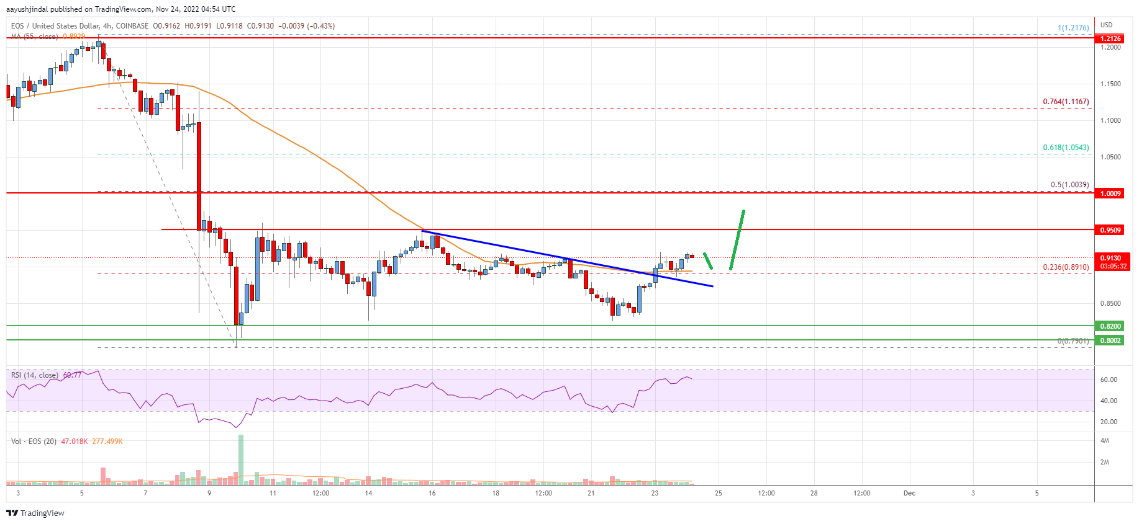
Task: Click the Fib level label 0.236(0.8910)
Action: coord(1066,267)
